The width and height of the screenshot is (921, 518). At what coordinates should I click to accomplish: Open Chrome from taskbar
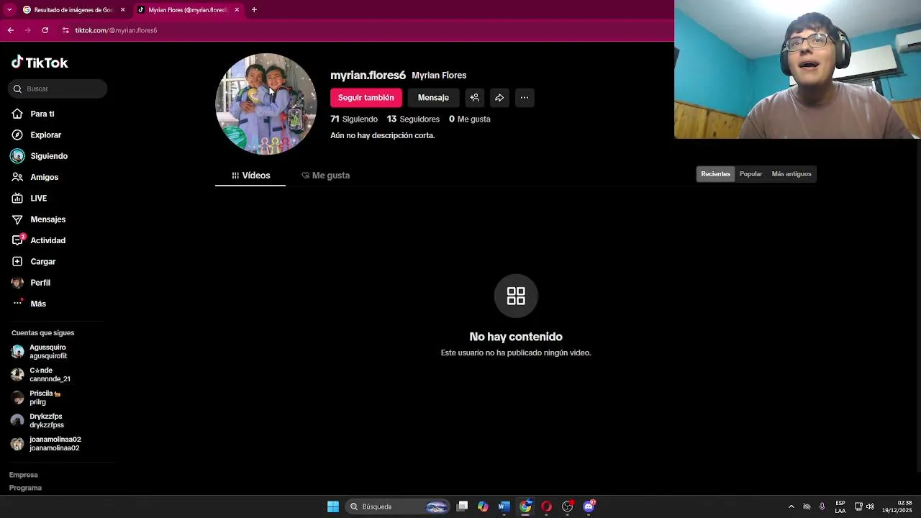[525, 506]
